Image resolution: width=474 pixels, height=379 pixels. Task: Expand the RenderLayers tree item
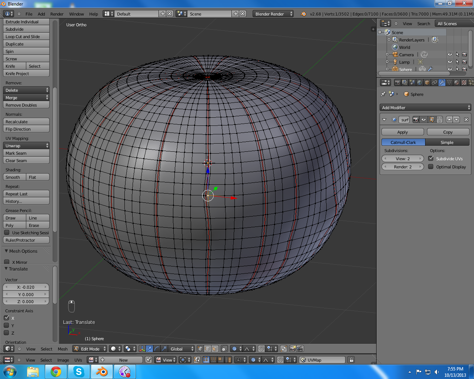[x=389, y=40]
